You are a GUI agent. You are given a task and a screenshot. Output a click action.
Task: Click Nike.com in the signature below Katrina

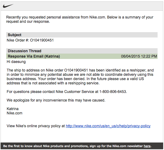point(14,113)
